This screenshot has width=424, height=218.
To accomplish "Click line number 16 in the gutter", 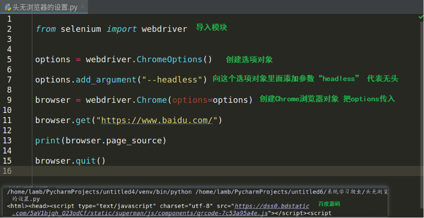I will [7, 171].
